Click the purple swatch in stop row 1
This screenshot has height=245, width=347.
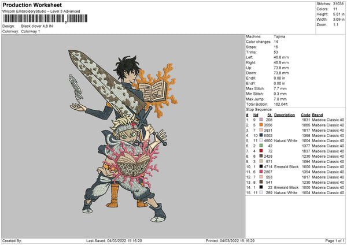tap(261, 120)
